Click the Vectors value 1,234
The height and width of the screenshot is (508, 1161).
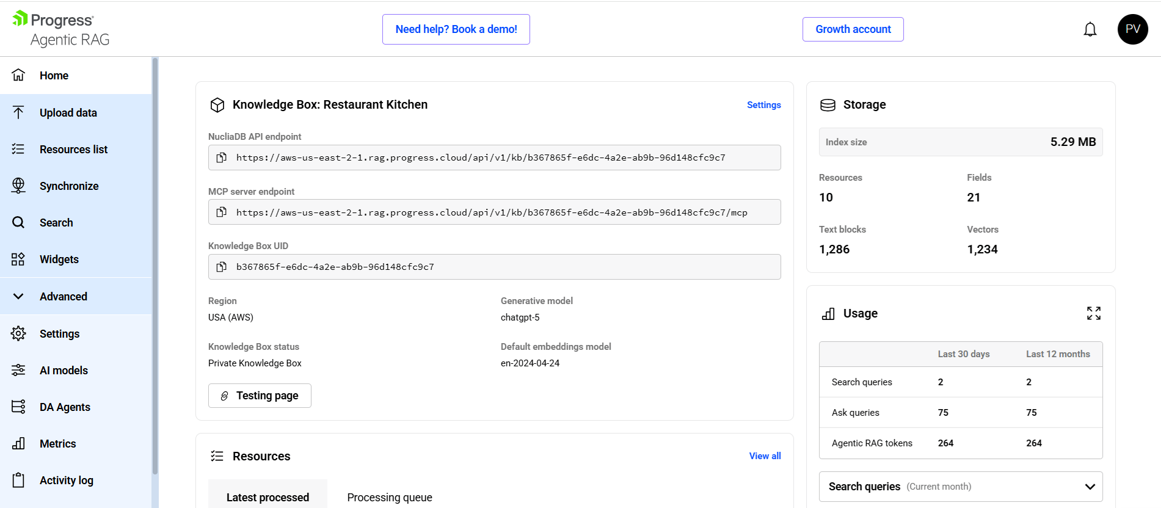(x=982, y=249)
